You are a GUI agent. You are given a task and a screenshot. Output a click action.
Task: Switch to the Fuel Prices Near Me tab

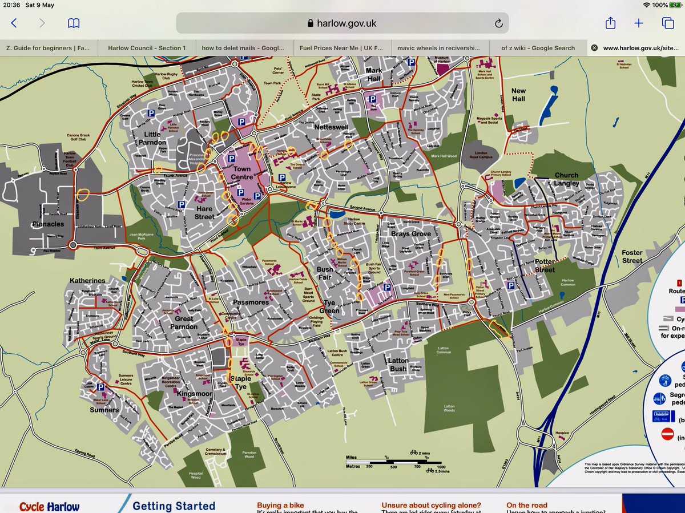(341, 48)
